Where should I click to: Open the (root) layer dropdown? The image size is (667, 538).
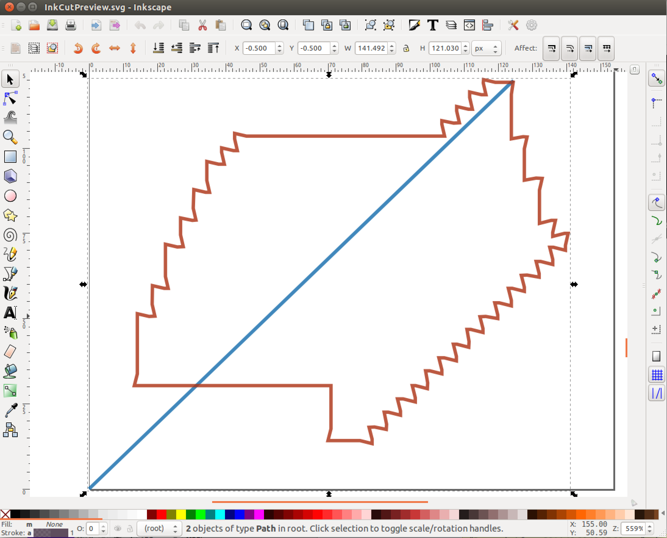click(x=159, y=528)
